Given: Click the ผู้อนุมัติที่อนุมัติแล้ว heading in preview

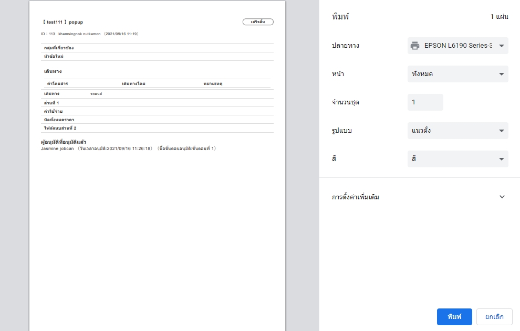Looking at the screenshot, I should pyautogui.click(x=64, y=142).
